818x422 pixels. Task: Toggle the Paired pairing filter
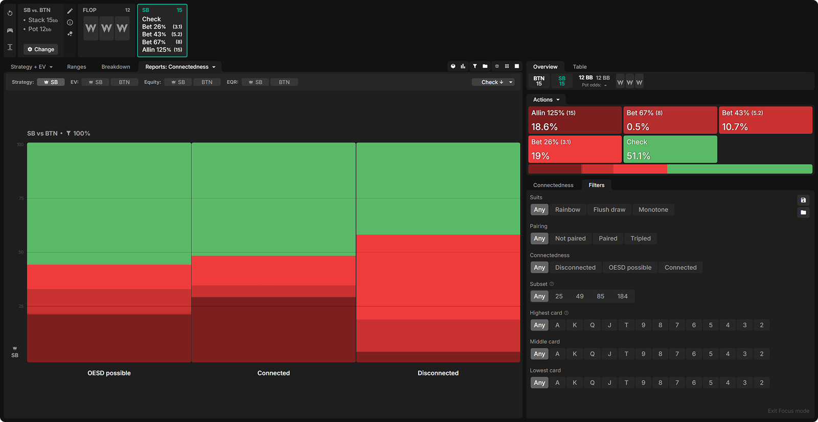pyautogui.click(x=608, y=239)
